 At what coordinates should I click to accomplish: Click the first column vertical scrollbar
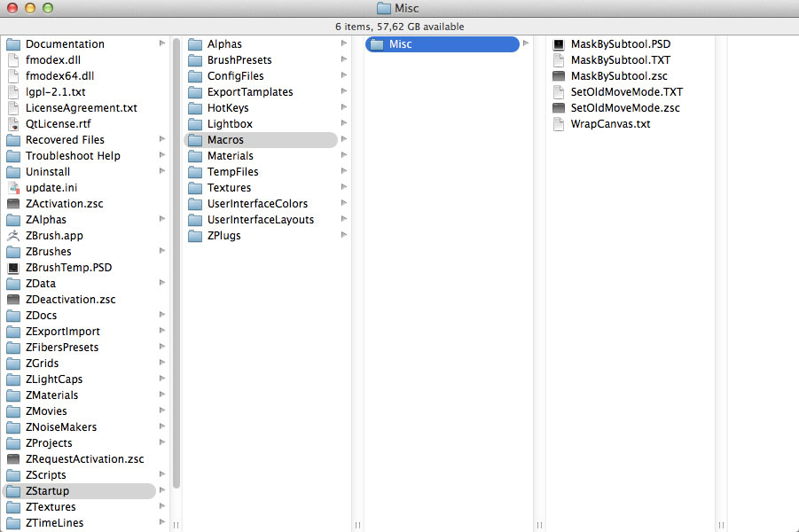(x=176, y=263)
